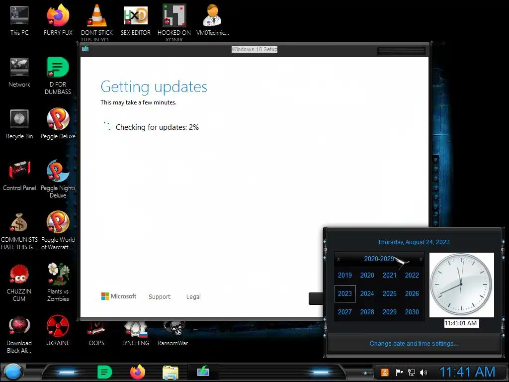Select year 2025 in the calendar
This screenshot has height=382, width=509.
coord(390,293)
